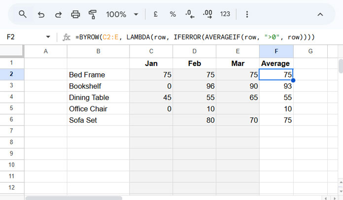This screenshot has height=200, width=343.
Task: Open the search menus magnifier icon
Action: tap(23, 14)
